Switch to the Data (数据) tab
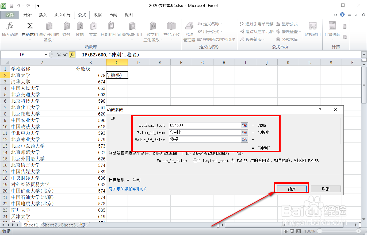 pyautogui.click(x=98, y=15)
